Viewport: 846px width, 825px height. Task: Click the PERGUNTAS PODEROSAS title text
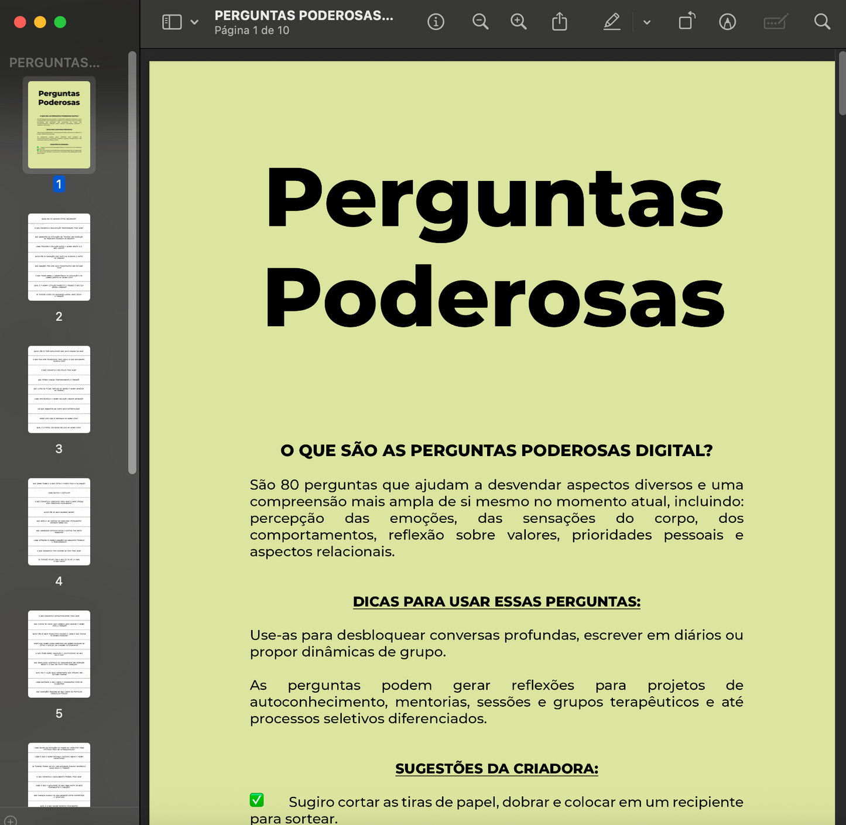pyautogui.click(x=304, y=16)
